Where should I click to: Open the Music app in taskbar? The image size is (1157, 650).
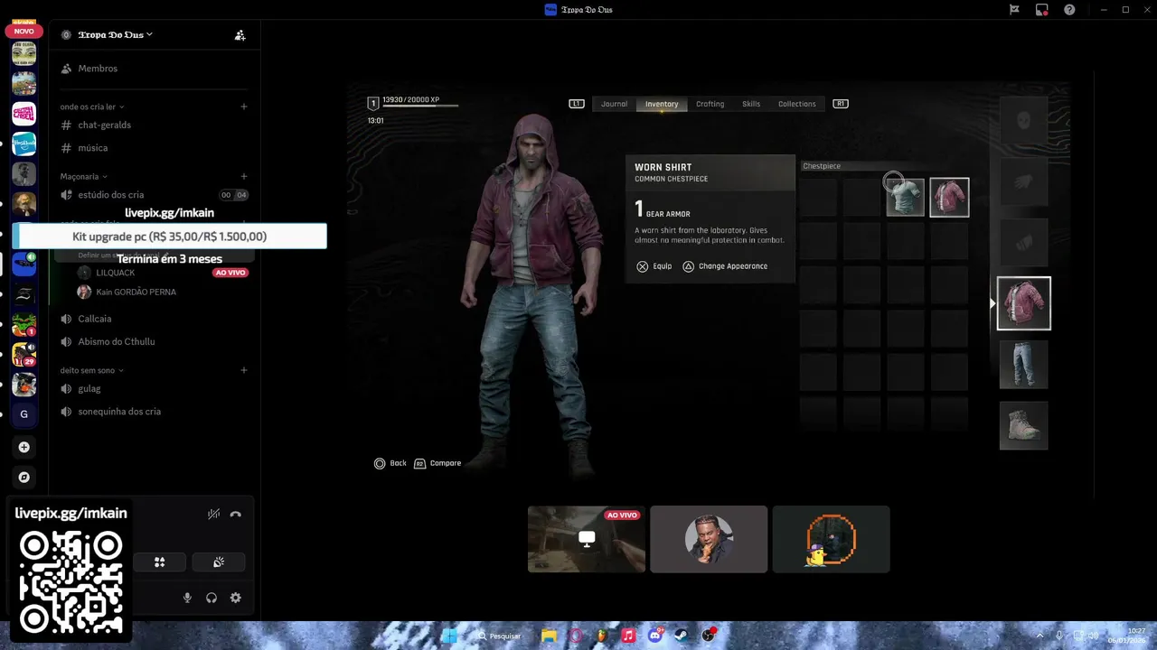(x=628, y=636)
